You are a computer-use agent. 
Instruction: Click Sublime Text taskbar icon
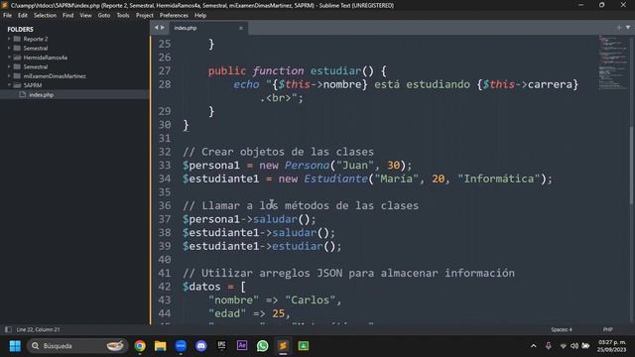pos(283,346)
